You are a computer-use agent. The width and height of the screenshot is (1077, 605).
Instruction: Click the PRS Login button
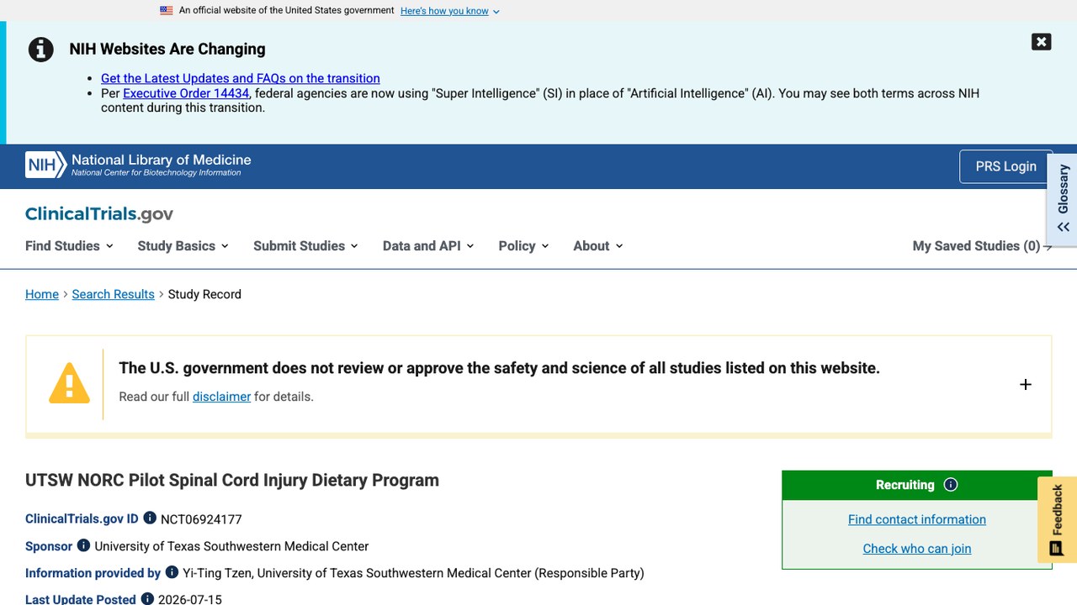(1005, 166)
